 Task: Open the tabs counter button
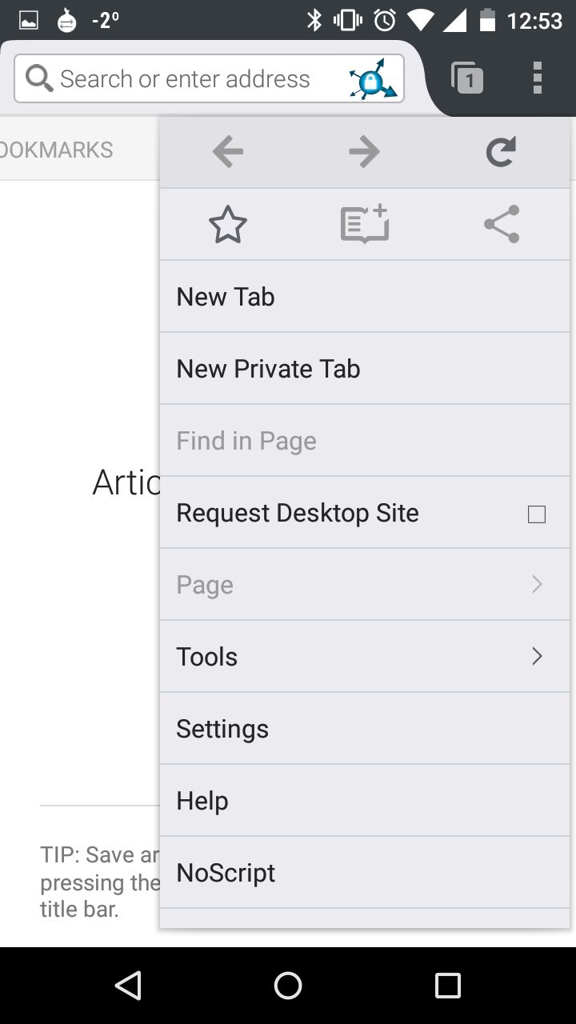coord(467,78)
